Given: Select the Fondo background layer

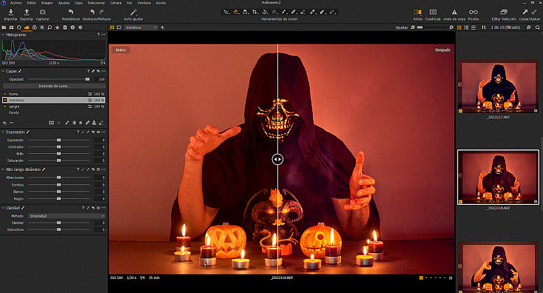Looking at the screenshot, I should tap(14, 113).
